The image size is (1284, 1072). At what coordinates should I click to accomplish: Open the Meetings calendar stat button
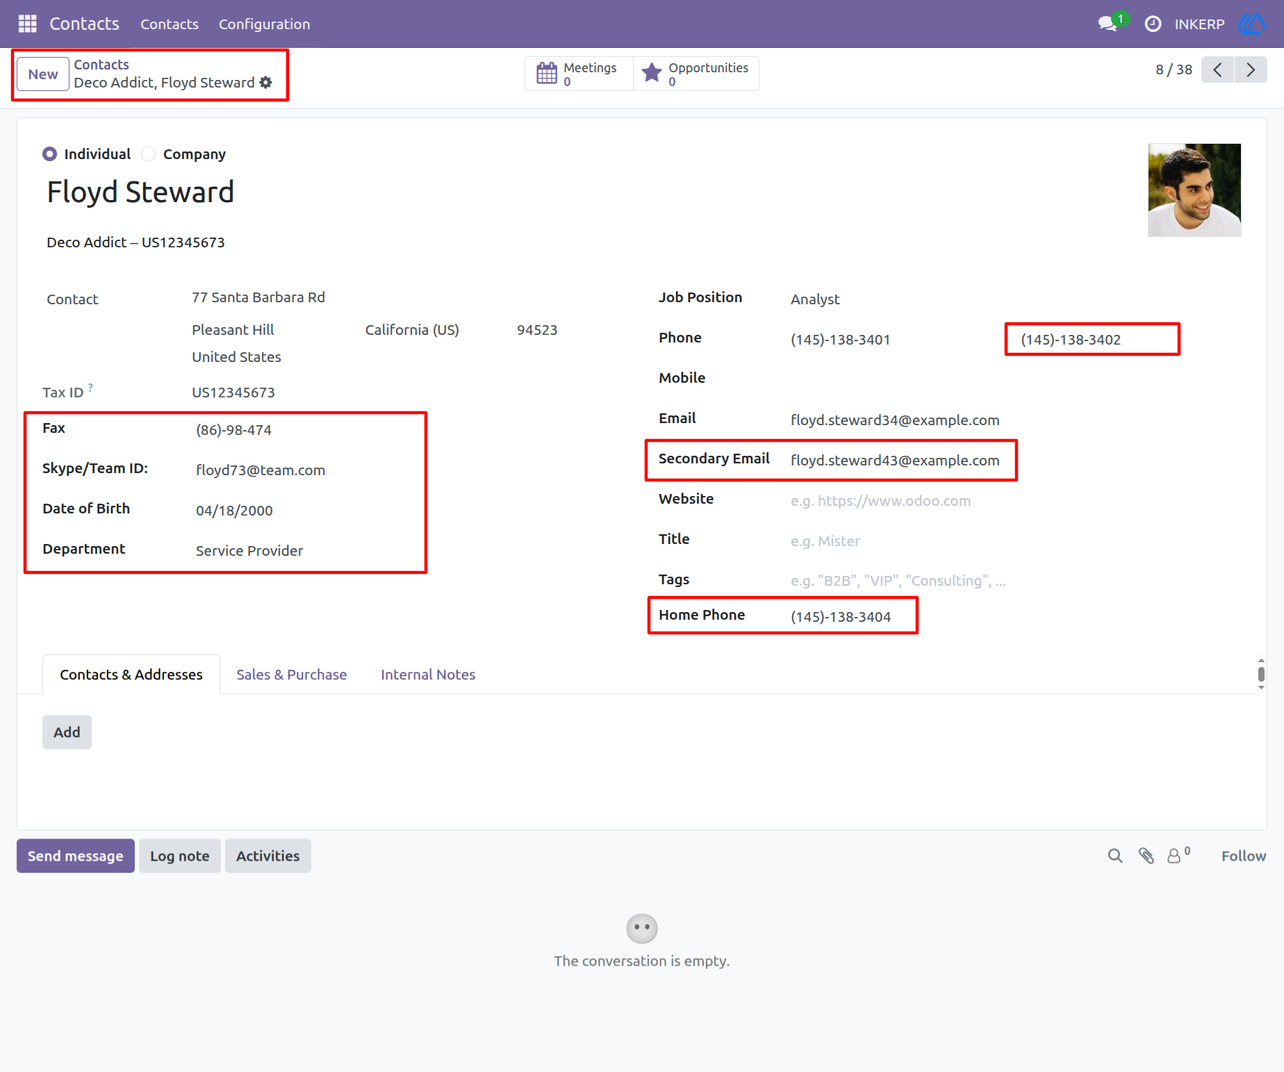(x=578, y=74)
